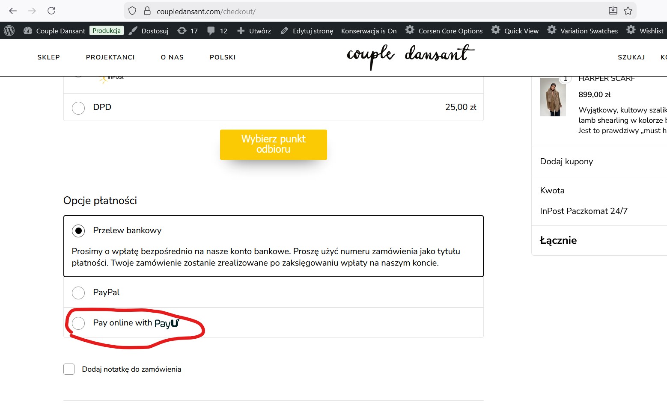Click the install/save page icon in address bar

coord(613,11)
